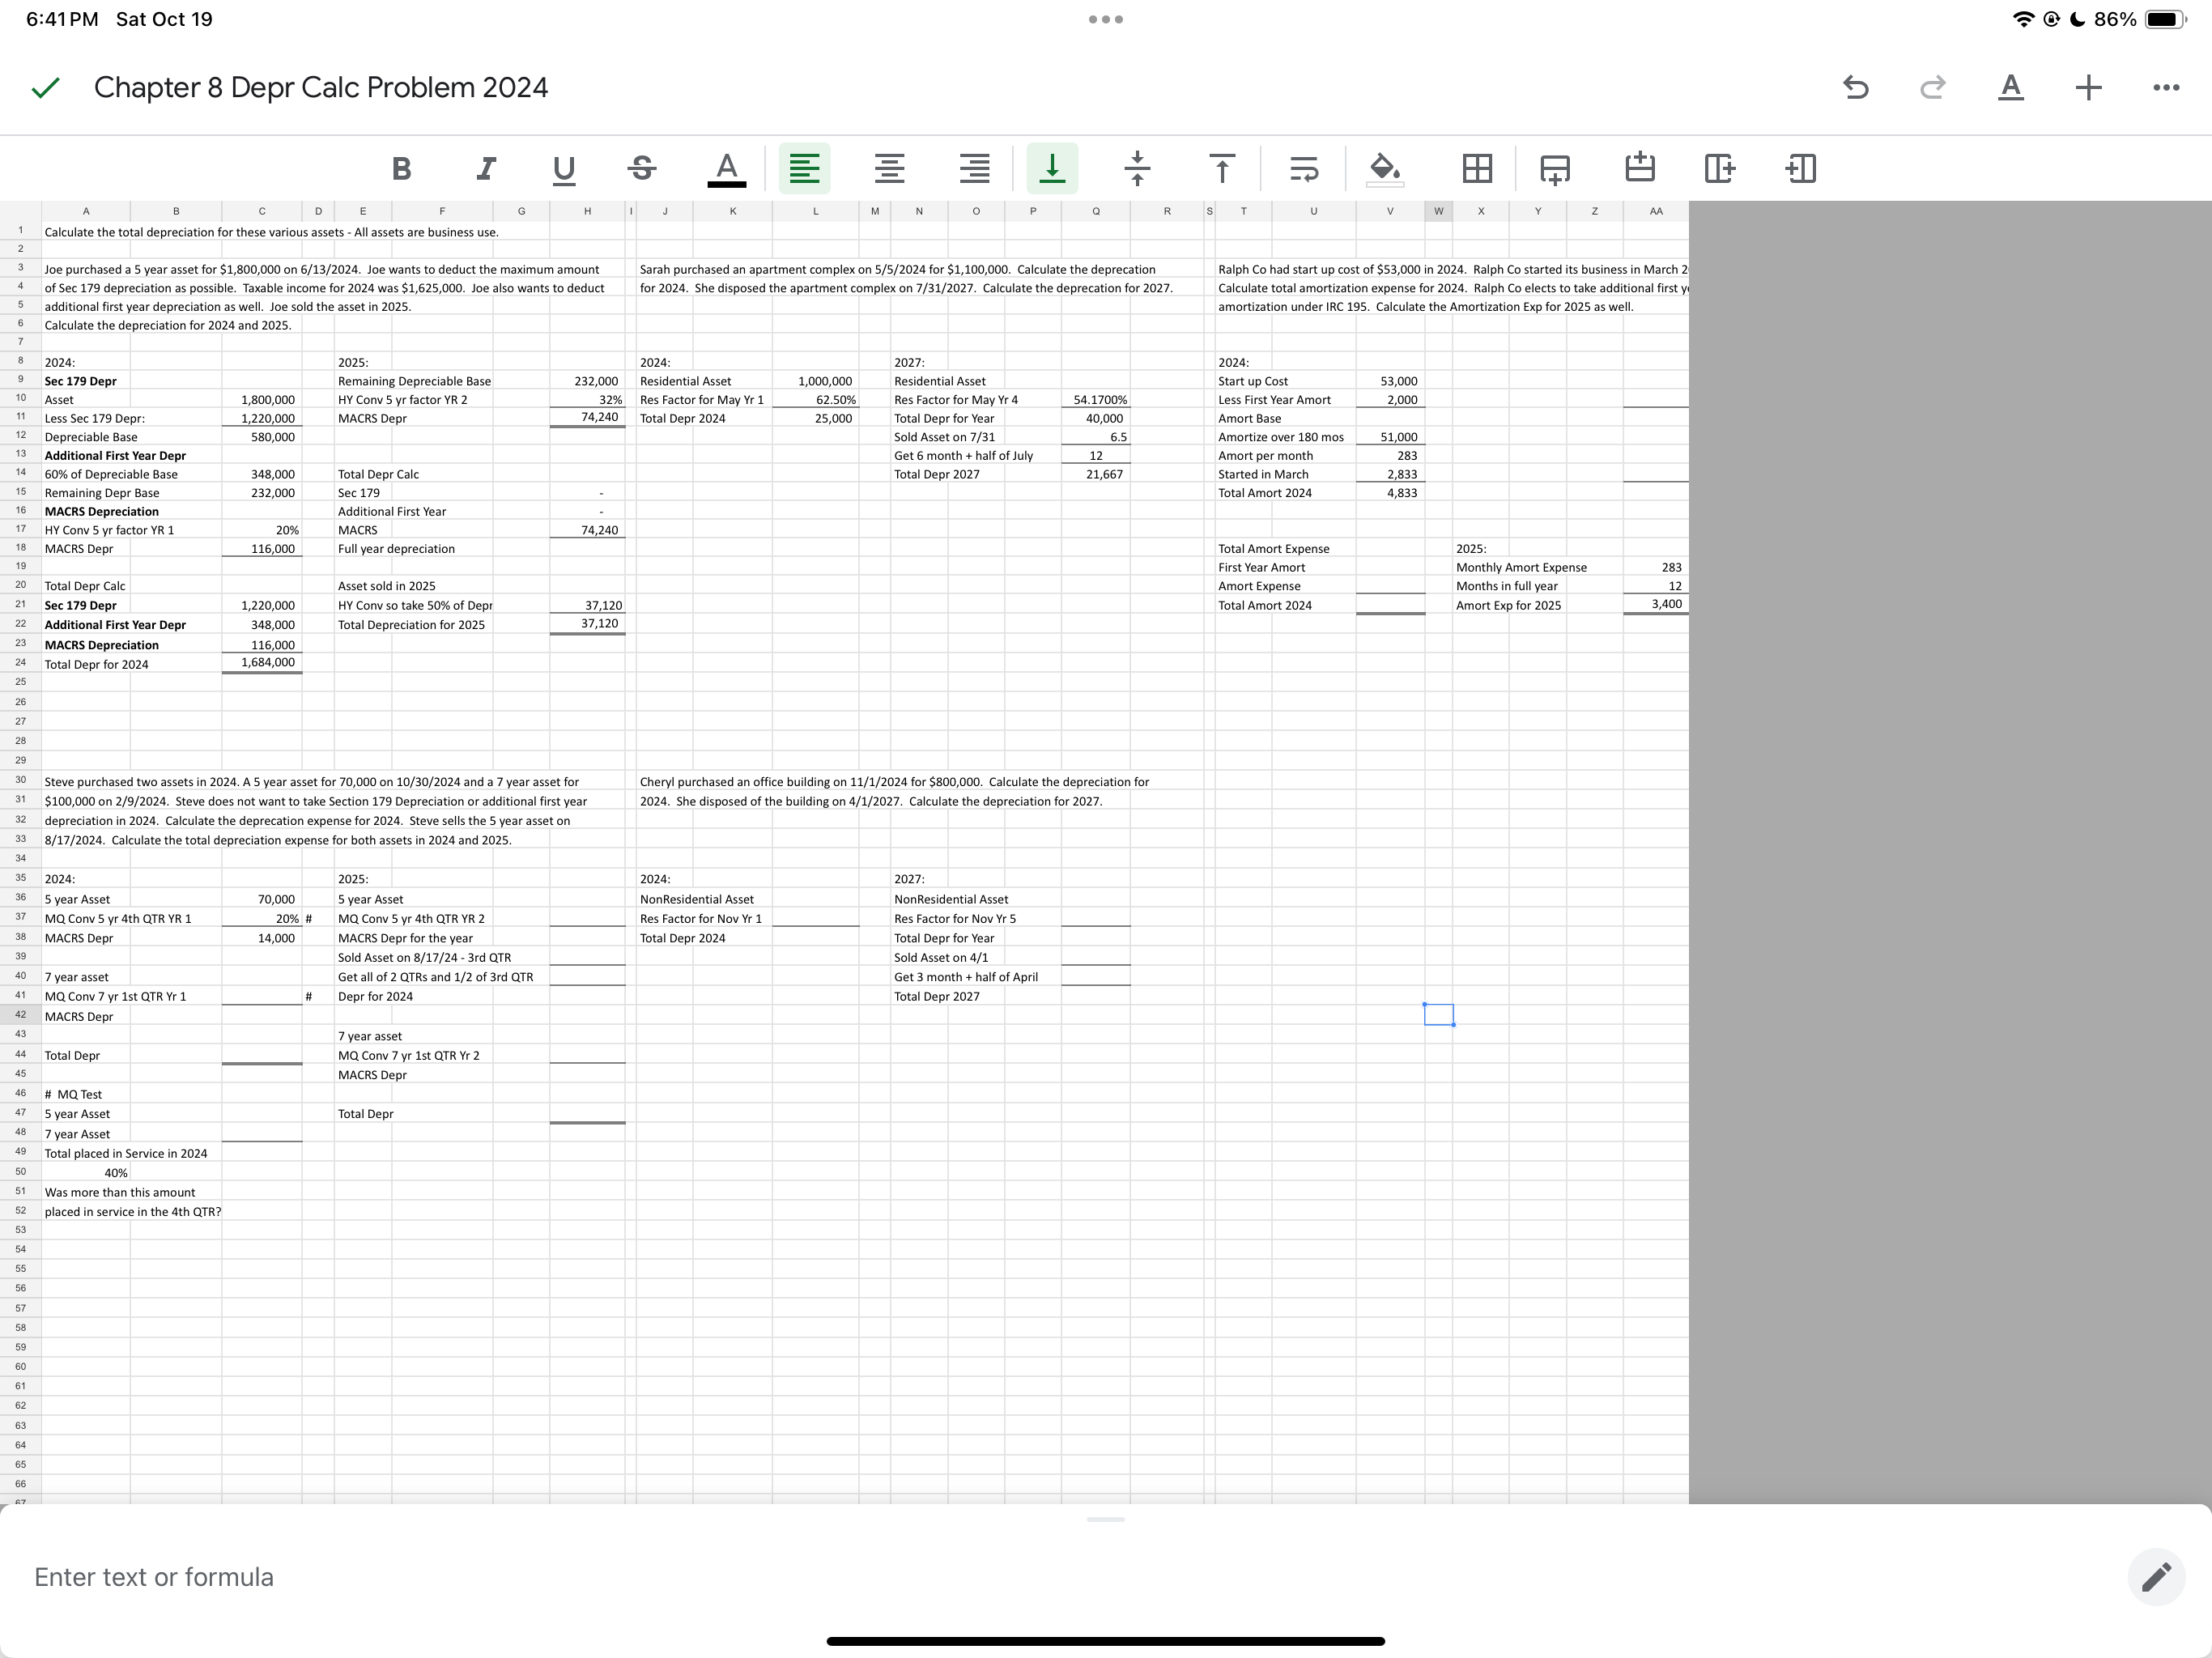Select left horizontal alignment

pyautogui.click(x=804, y=168)
